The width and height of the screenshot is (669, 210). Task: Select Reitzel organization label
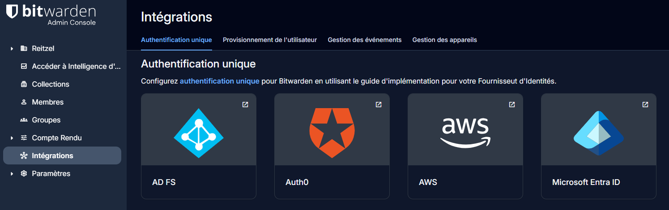43,48
